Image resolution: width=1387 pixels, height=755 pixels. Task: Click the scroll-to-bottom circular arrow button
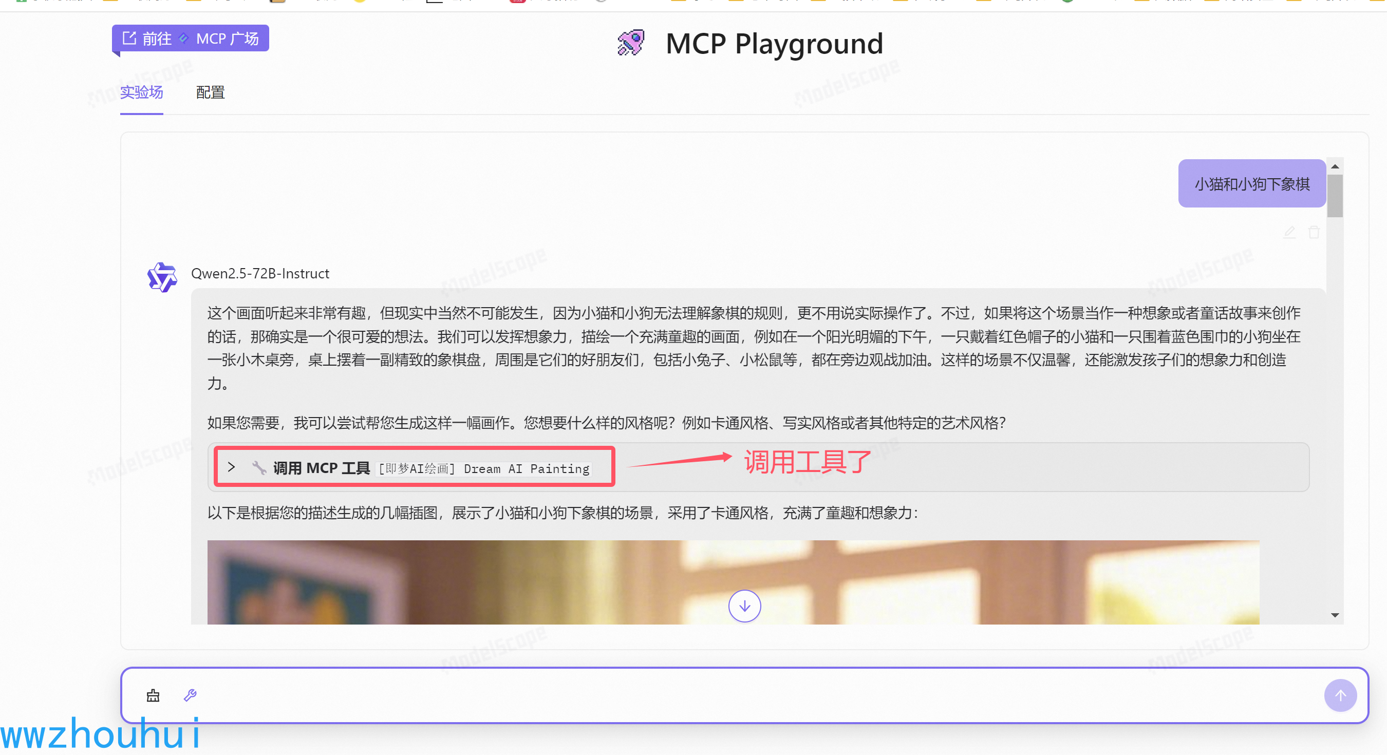pyautogui.click(x=744, y=606)
